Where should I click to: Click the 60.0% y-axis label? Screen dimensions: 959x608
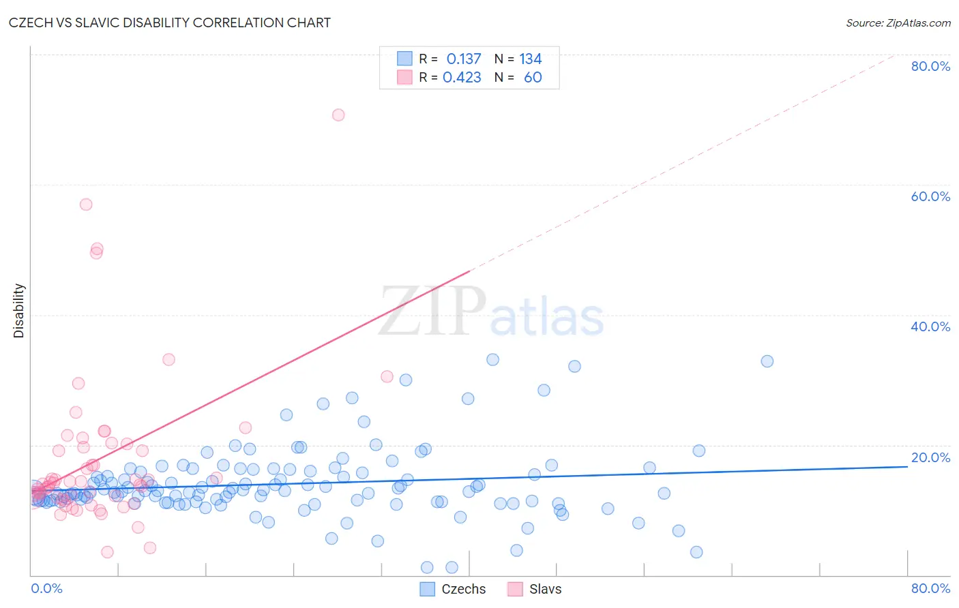point(930,196)
